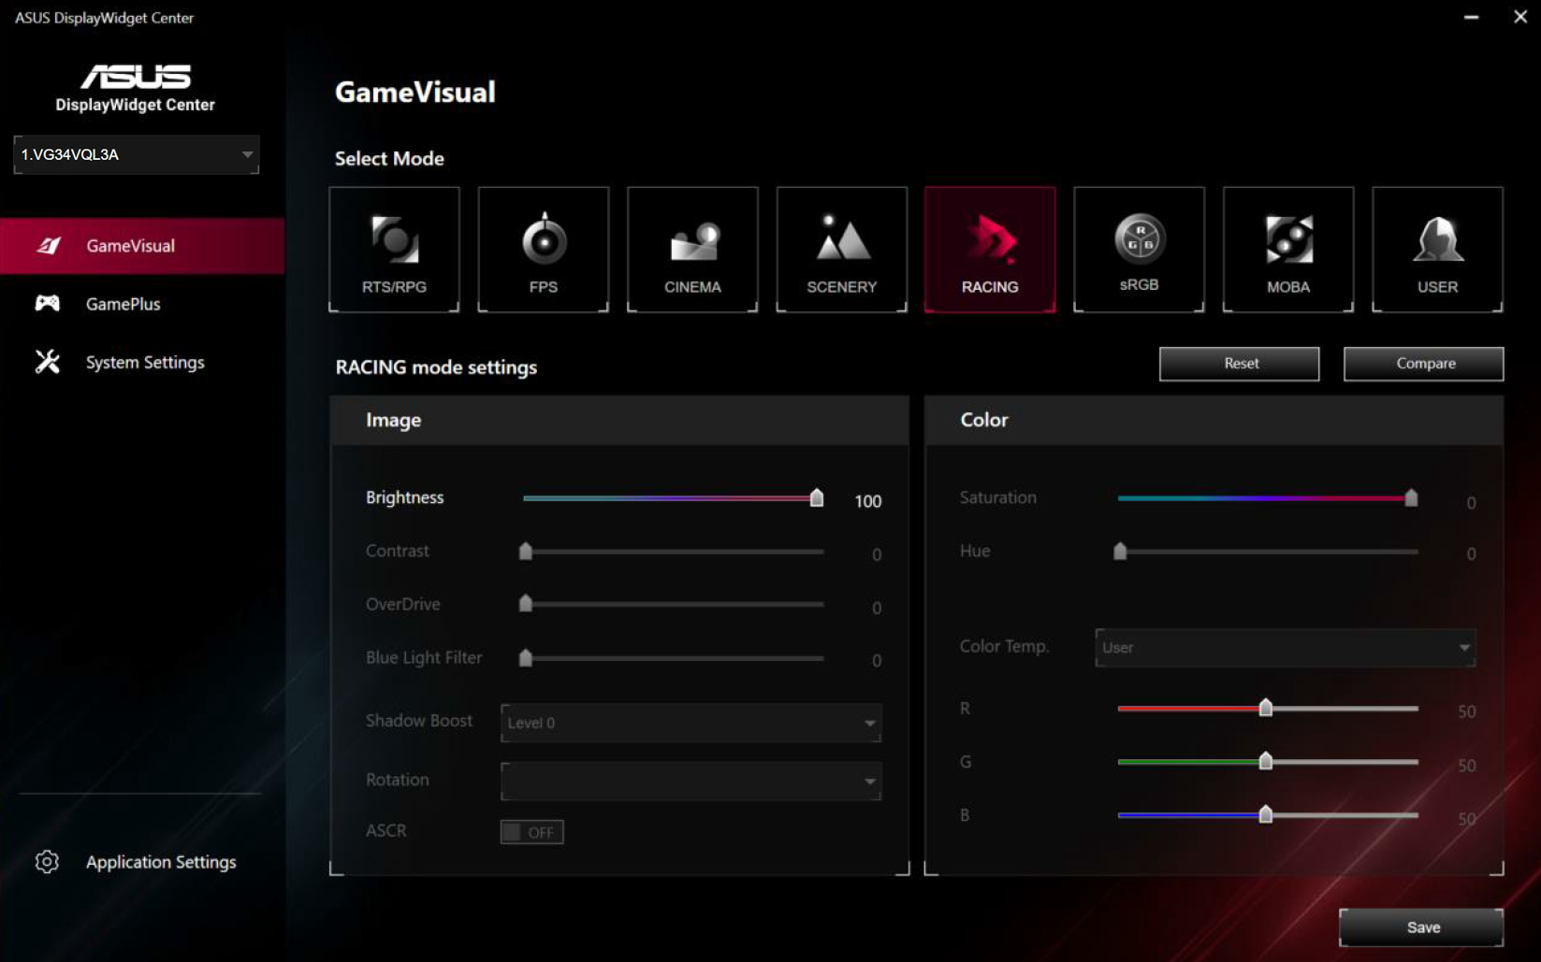Toggle the ASCR OFF switch

point(531,832)
